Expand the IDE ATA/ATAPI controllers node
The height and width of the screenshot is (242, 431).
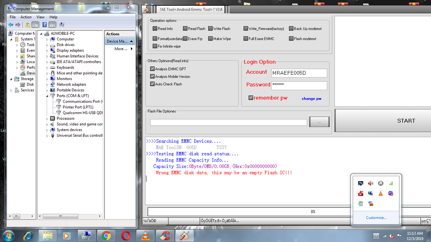[x=47, y=62]
